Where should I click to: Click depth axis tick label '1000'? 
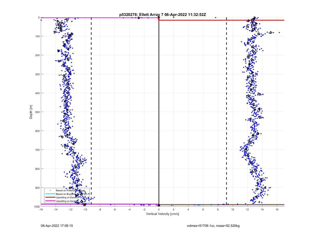coord(36,207)
